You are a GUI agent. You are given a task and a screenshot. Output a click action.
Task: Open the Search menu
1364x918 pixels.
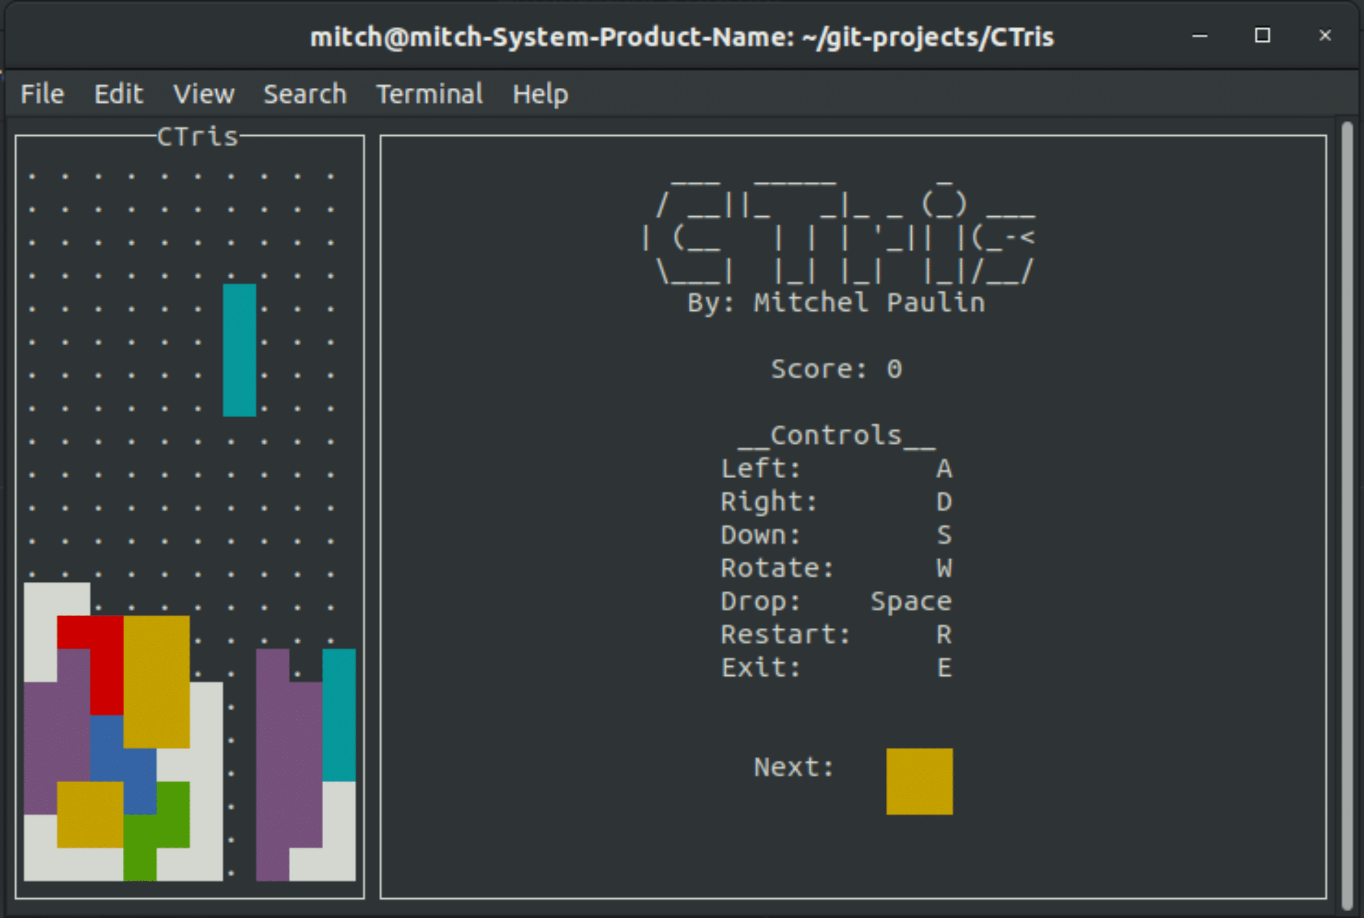click(305, 93)
